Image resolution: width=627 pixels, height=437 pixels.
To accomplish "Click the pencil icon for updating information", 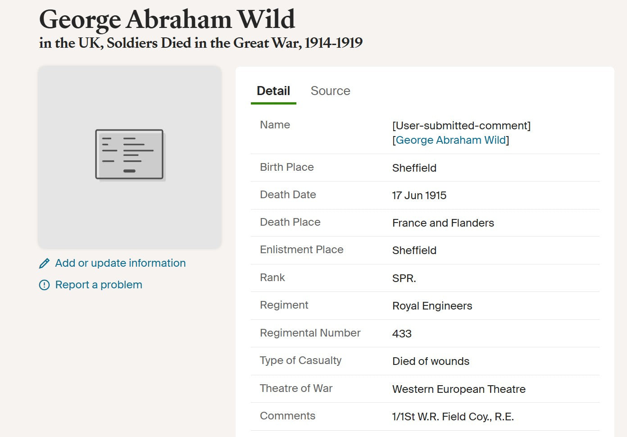I will [x=44, y=264].
